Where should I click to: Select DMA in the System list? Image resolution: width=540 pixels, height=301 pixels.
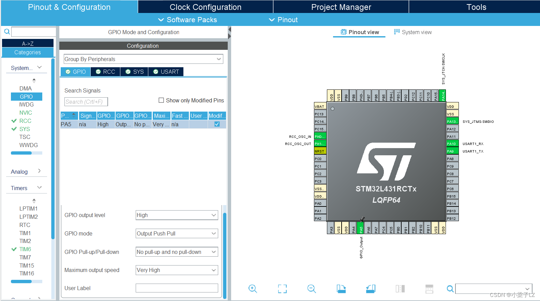coord(26,88)
